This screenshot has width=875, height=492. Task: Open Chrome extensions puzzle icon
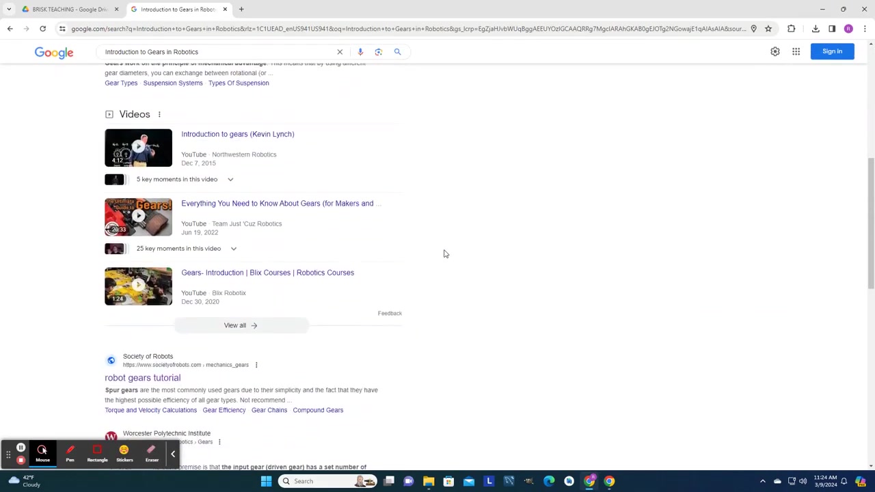coord(791,29)
